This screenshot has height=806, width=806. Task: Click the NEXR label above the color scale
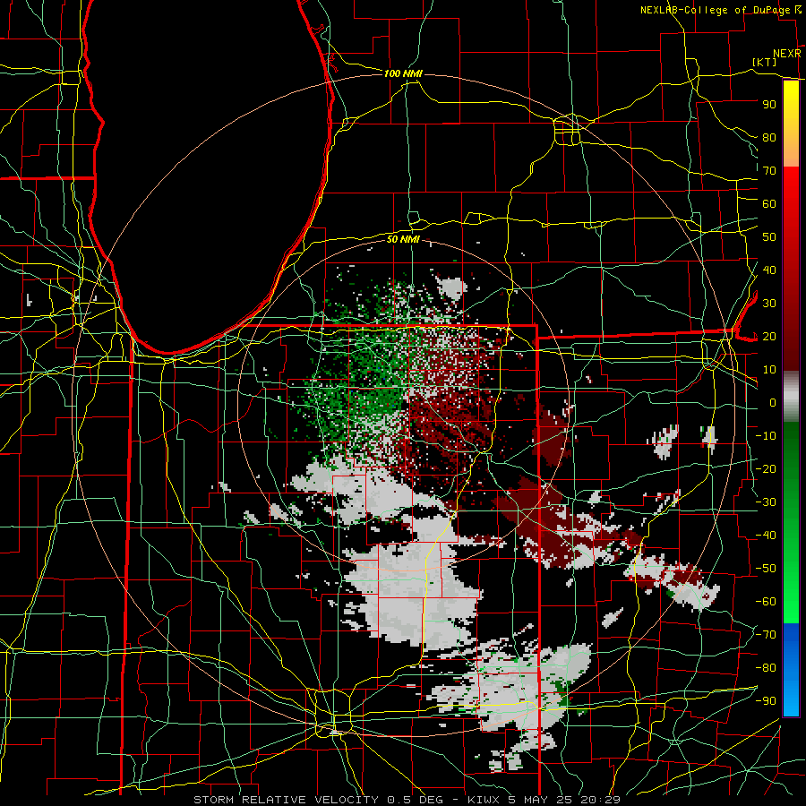[x=787, y=54]
